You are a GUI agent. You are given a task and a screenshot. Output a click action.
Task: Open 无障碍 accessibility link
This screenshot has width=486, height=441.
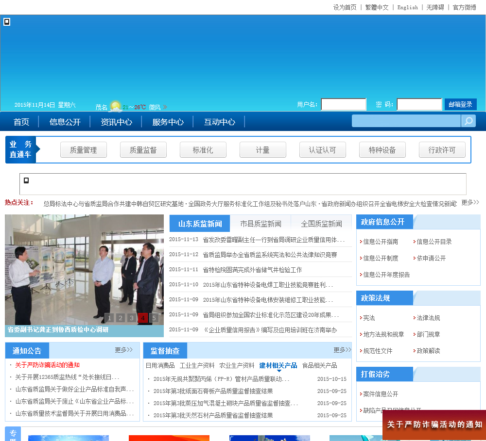435,7
